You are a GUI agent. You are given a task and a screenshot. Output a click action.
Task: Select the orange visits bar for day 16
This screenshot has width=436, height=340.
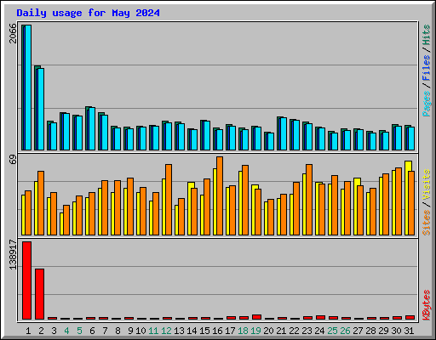pos(220,195)
